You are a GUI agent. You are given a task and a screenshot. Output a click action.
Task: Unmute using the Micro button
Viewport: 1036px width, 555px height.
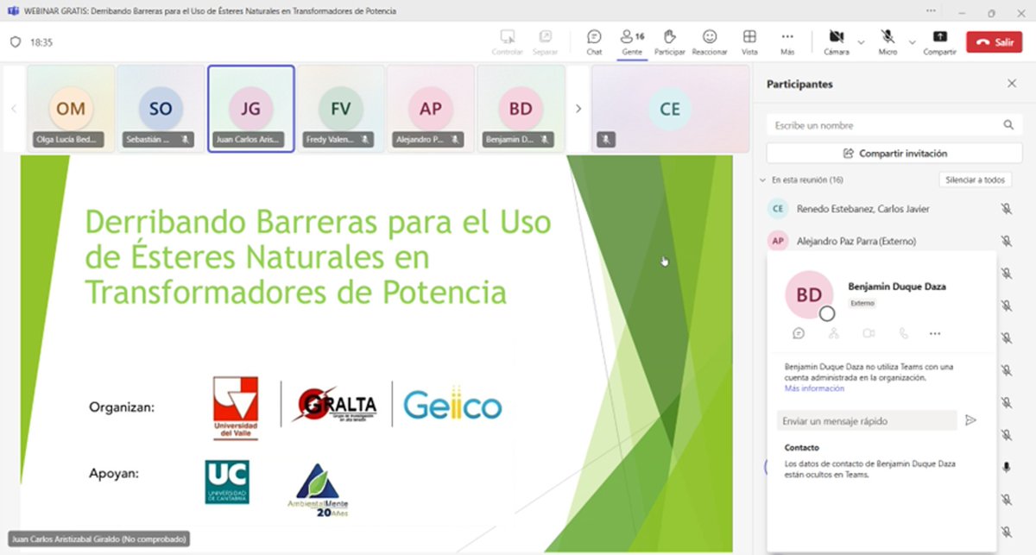(x=888, y=41)
